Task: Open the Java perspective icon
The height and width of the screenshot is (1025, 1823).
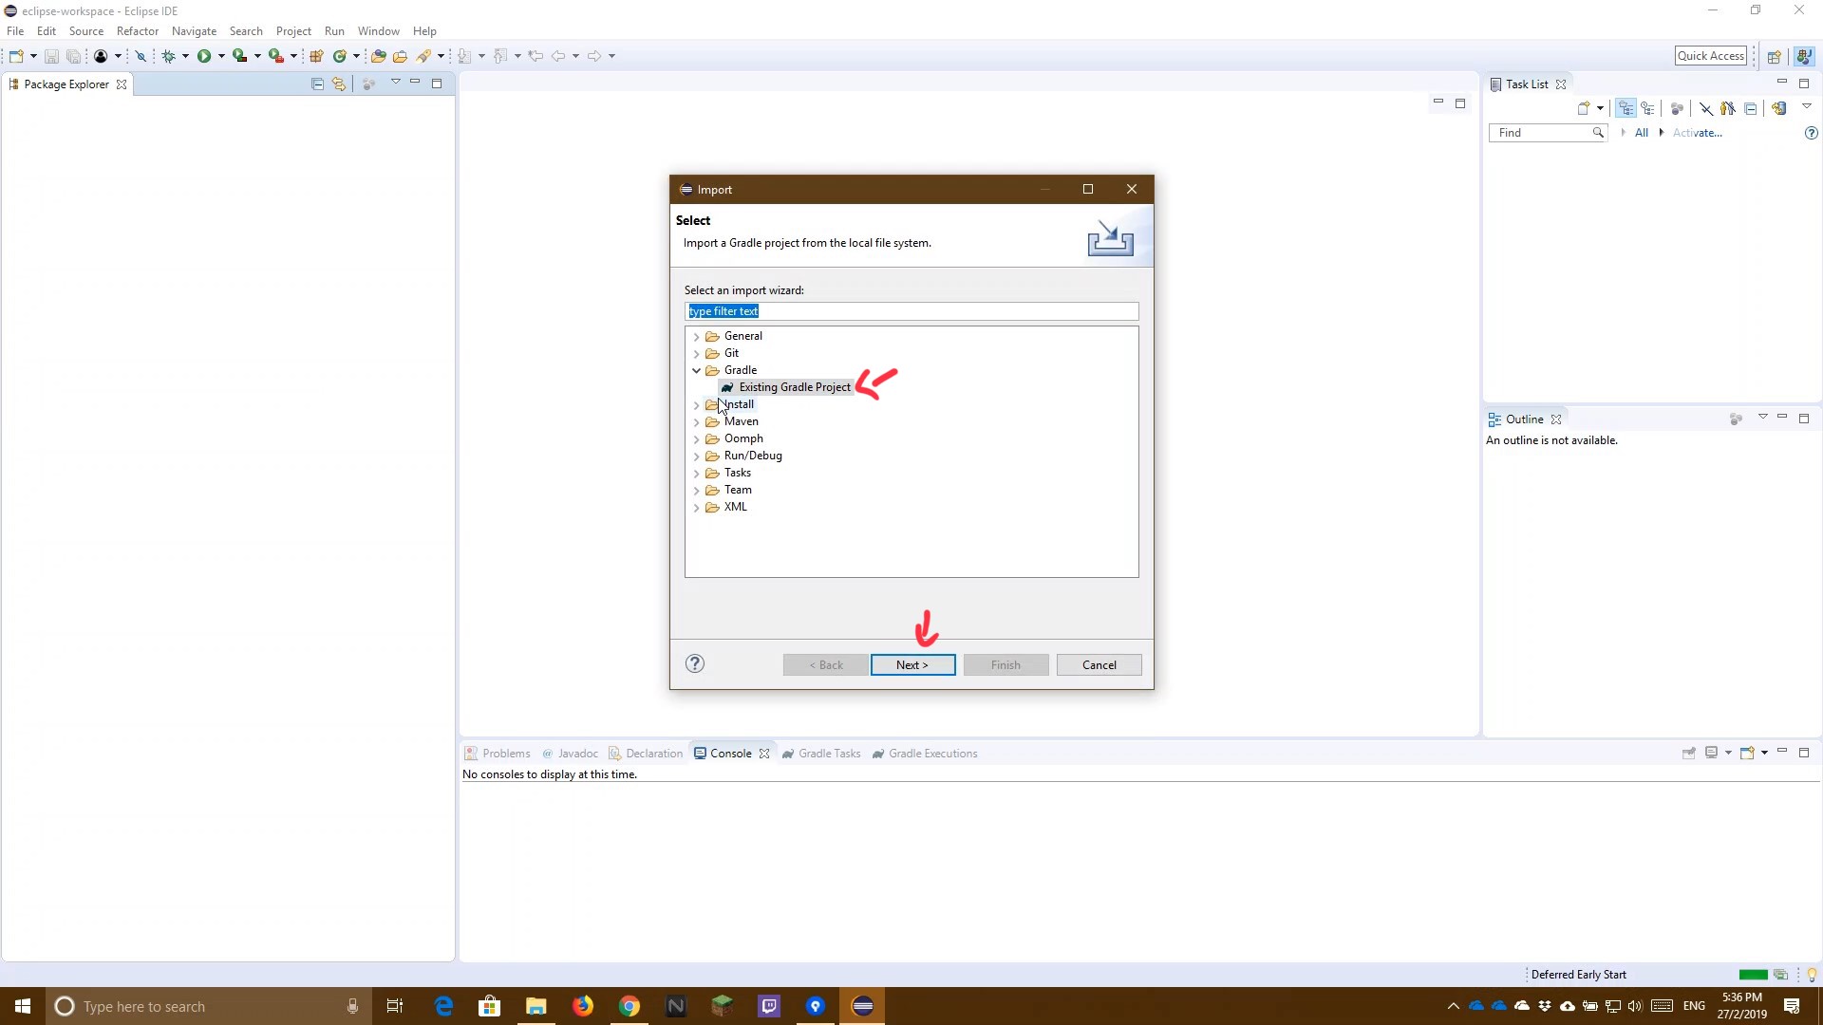Action: [1804, 56]
